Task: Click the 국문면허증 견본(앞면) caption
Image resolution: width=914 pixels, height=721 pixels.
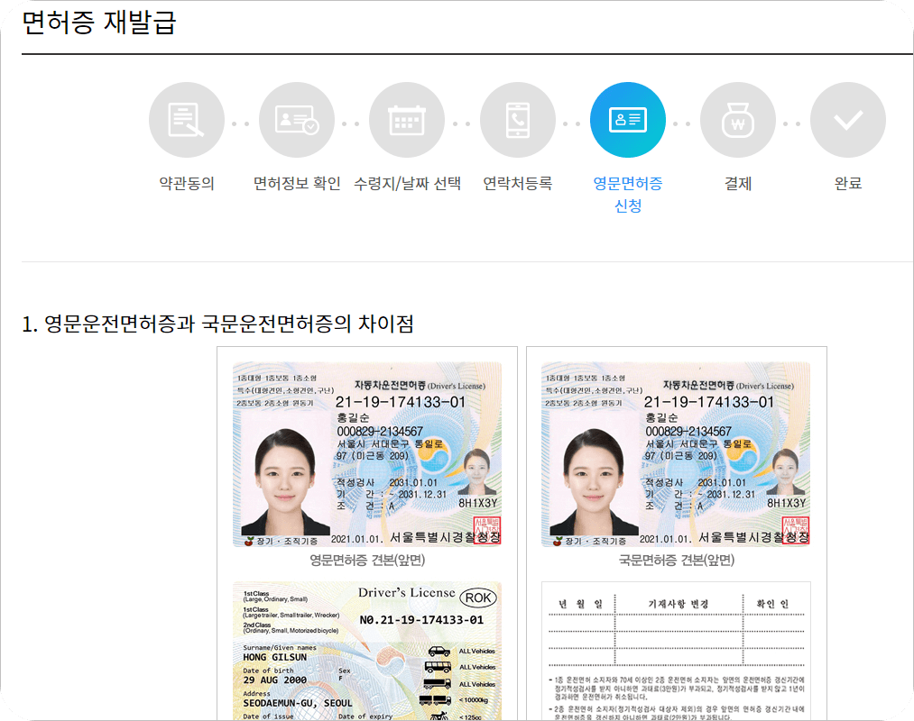Action: (676, 561)
